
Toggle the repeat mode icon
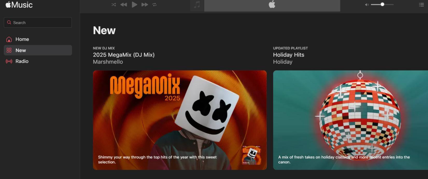click(155, 5)
